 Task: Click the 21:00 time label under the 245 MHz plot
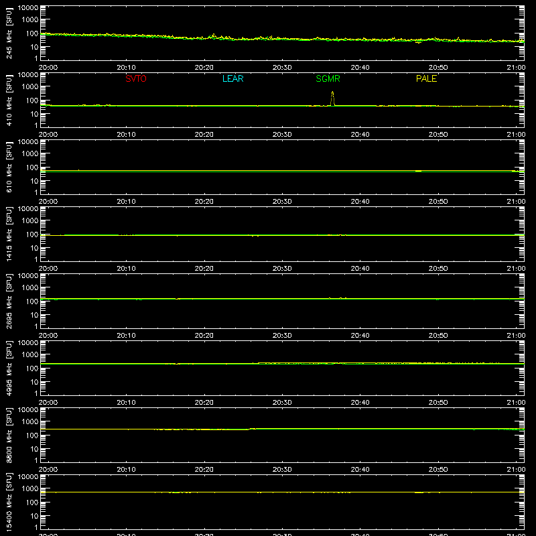tap(516, 68)
